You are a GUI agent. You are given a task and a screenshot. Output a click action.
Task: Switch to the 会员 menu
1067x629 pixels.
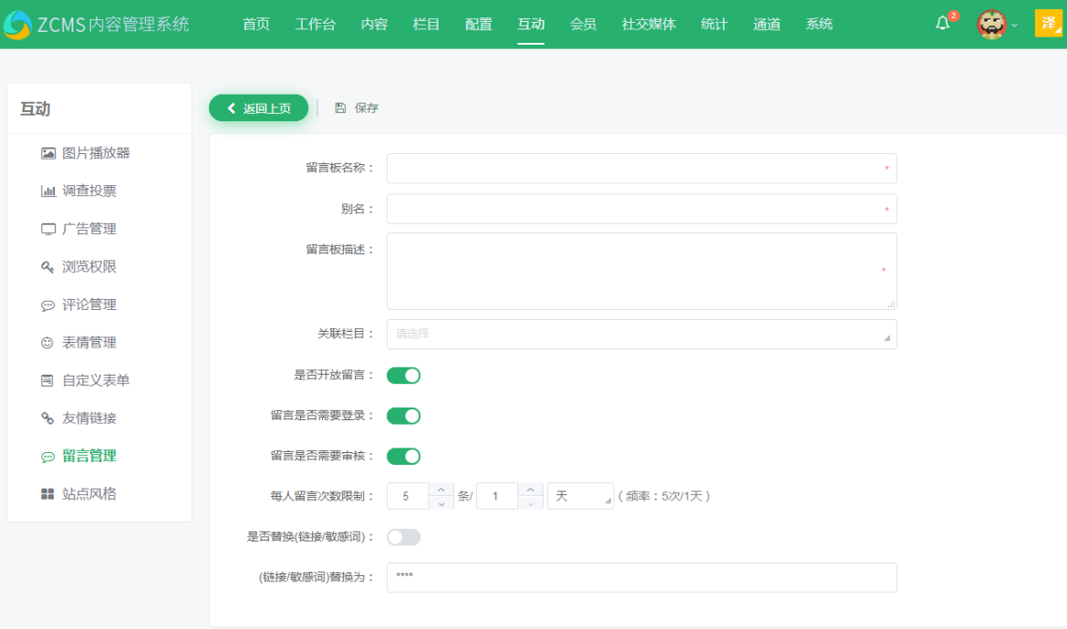click(583, 25)
